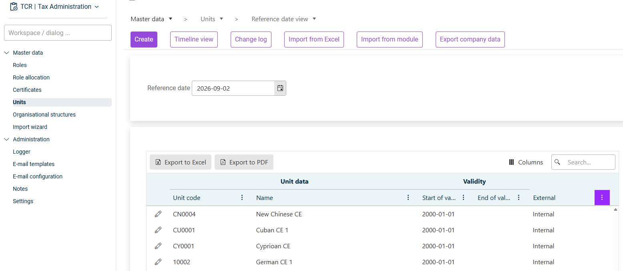623x271 pixels.
Task: Click Import from Excel
Action: pyautogui.click(x=314, y=40)
